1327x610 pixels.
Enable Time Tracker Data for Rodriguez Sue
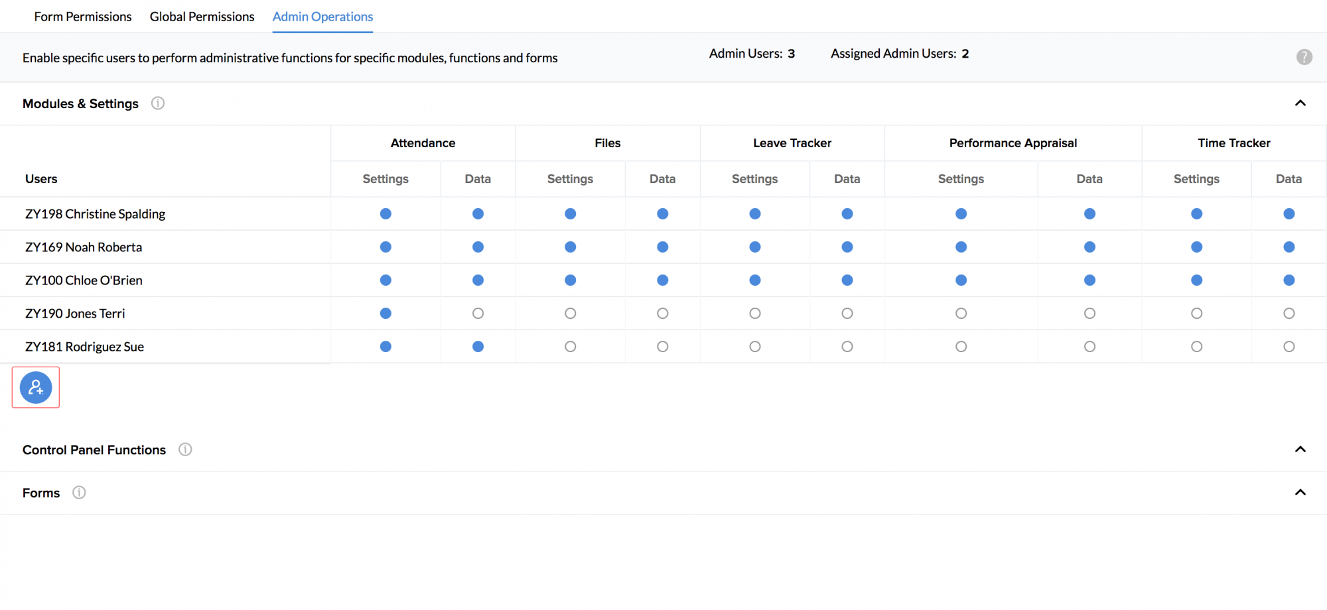click(1289, 347)
